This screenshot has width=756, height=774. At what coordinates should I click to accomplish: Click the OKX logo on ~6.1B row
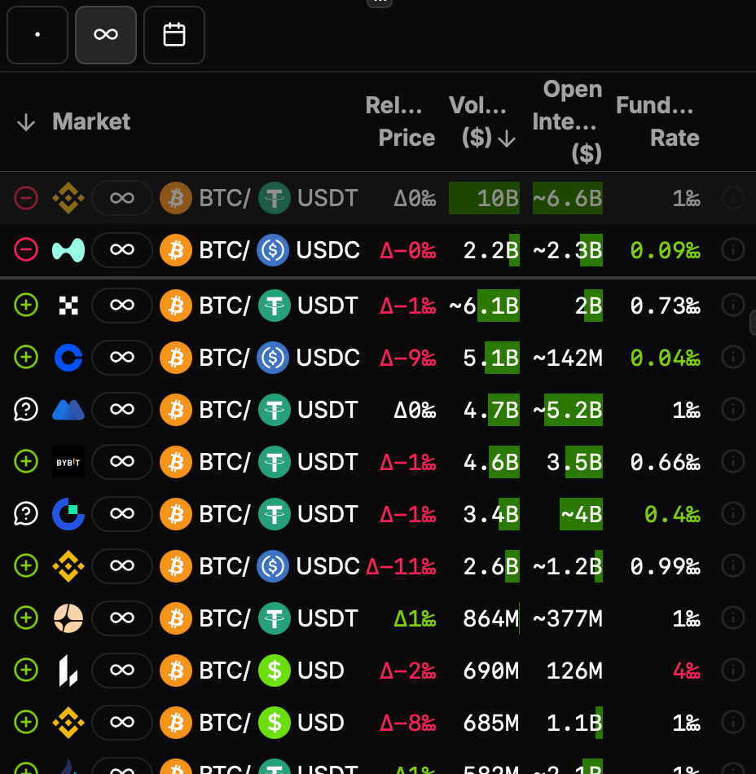click(68, 306)
